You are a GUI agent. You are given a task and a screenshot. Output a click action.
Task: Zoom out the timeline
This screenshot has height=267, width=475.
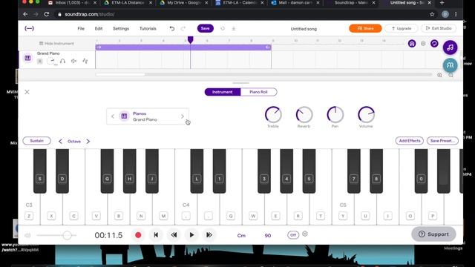click(451, 75)
